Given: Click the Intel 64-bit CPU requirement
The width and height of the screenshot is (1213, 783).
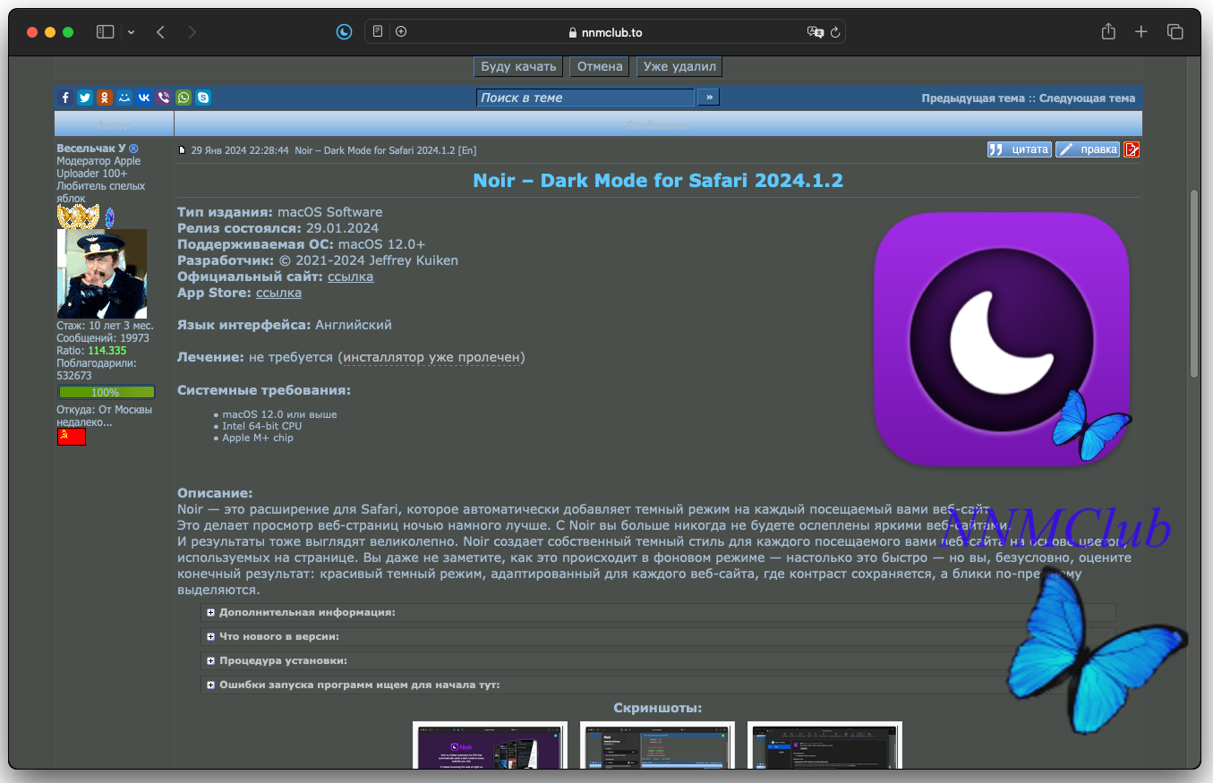Looking at the screenshot, I should [261, 426].
